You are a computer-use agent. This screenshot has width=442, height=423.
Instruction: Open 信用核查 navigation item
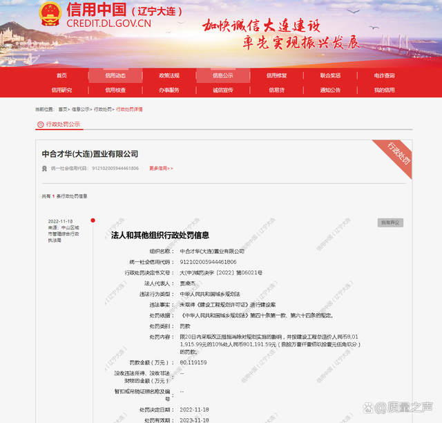point(115,90)
